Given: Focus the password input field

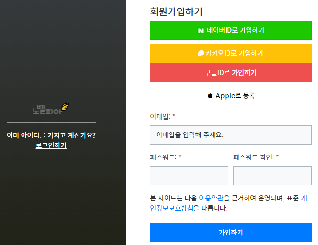Looking at the screenshot, I should (x=189, y=176).
